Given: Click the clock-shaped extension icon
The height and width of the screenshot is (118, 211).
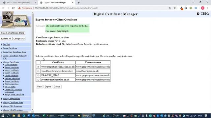Looking at the screenshot, I should pos(186,8).
